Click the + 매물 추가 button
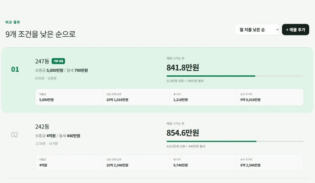The height and width of the screenshot is (183, 315). (x=295, y=29)
